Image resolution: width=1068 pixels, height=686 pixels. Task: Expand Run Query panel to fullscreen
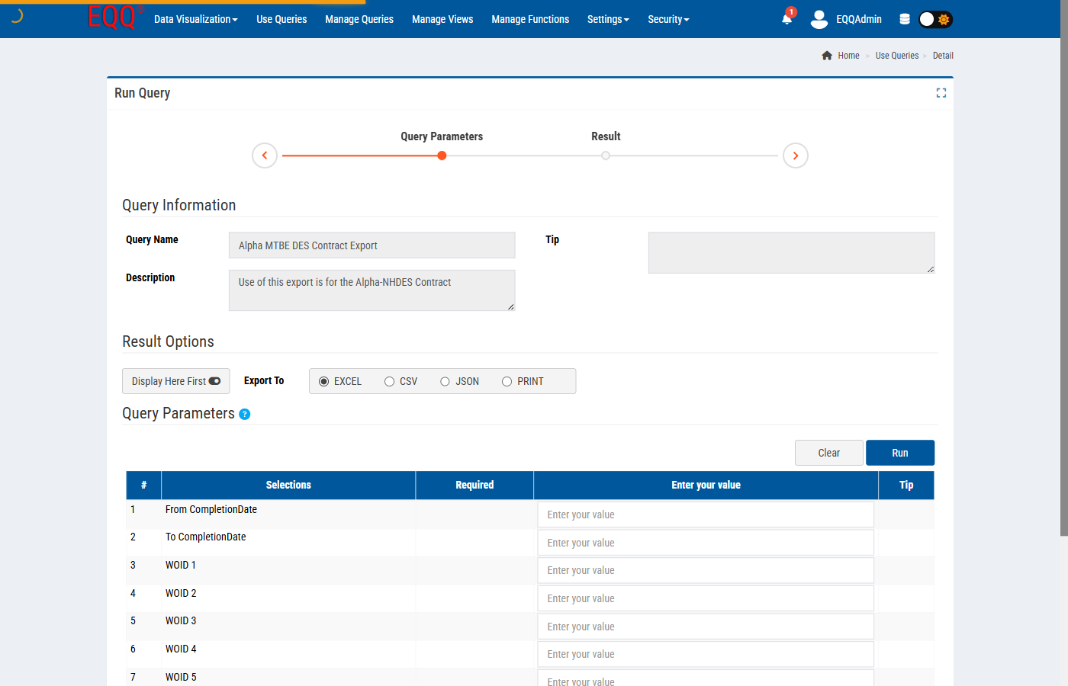(x=941, y=92)
